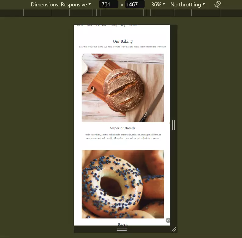The height and width of the screenshot is (238, 242).
Task: Click the bottom-edge viewport resize handle
Action: point(122,229)
